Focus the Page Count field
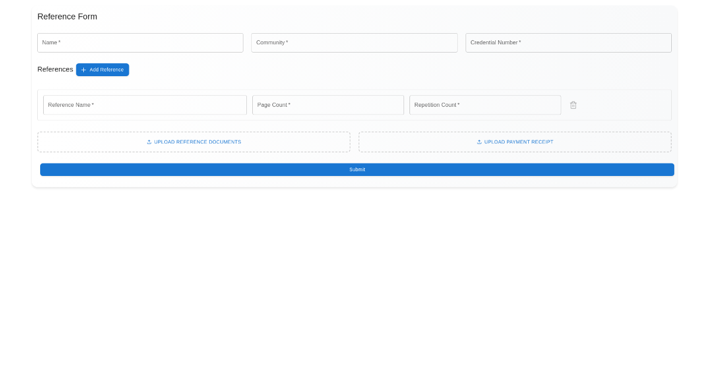The width and height of the screenshot is (709, 372). [328, 105]
